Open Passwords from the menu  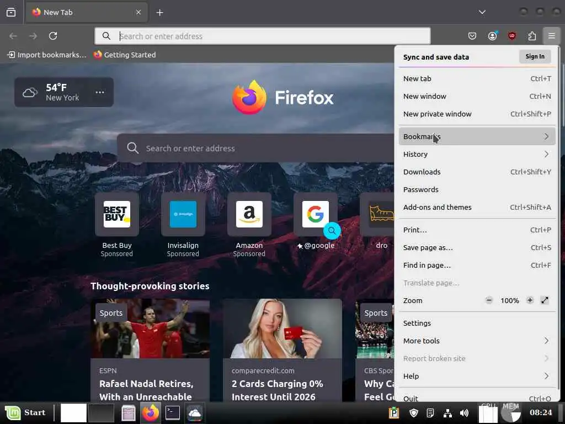[x=477, y=190]
